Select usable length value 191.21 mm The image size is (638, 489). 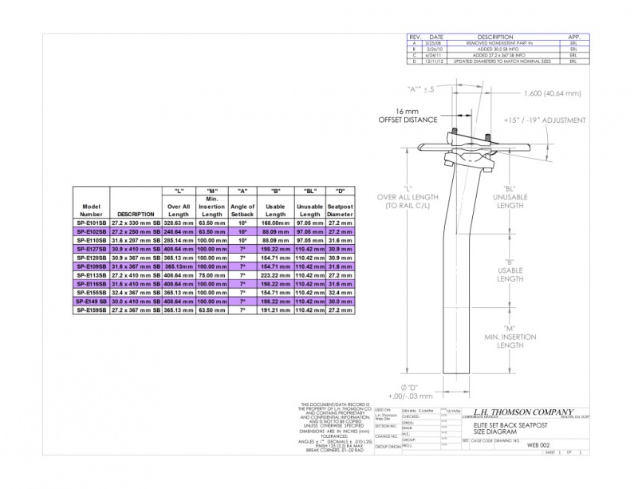[275, 310]
